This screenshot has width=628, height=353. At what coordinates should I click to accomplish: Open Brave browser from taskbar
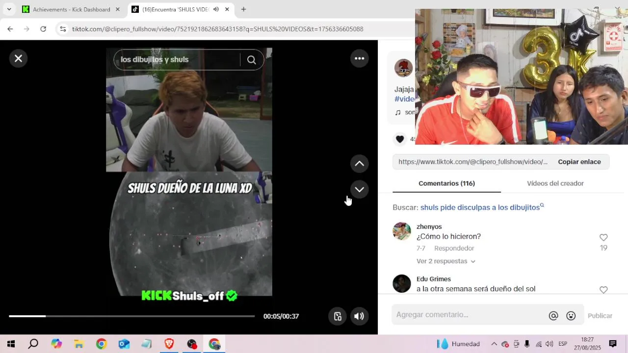tap(169, 344)
